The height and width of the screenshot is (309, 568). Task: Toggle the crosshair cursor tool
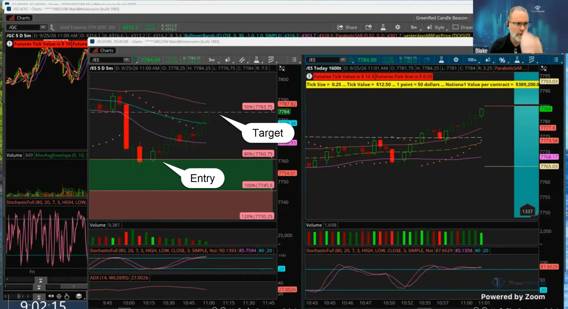[59, 296]
